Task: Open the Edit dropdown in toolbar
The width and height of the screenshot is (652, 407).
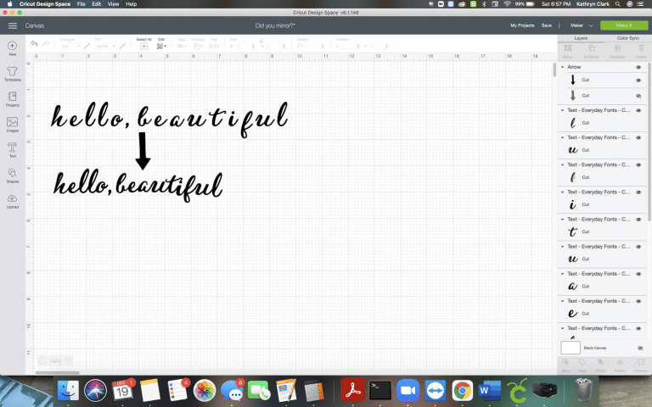Action: click(x=160, y=45)
